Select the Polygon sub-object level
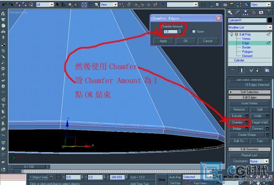Screen dimensions: 274x185 247,52
